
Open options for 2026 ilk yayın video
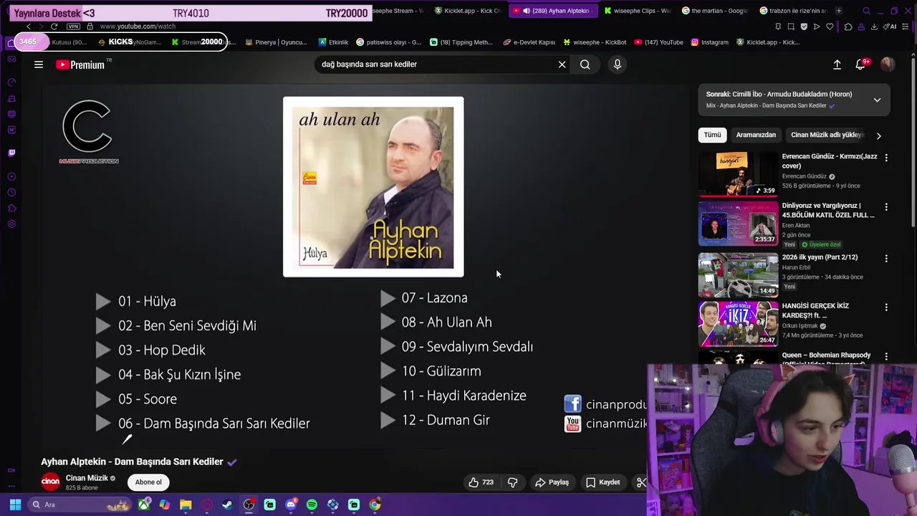(x=886, y=259)
